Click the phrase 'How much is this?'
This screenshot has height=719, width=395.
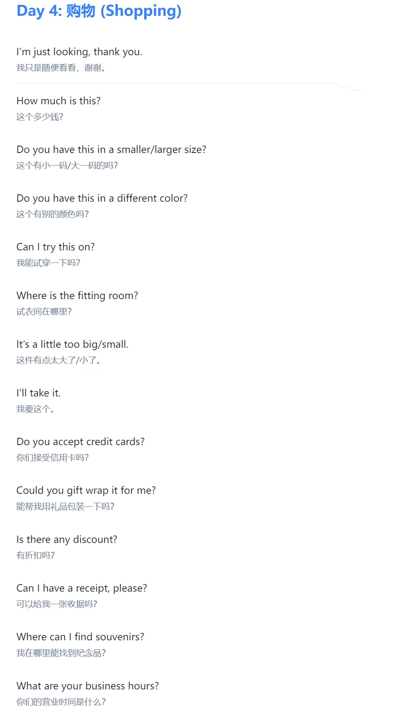tap(58, 101)
